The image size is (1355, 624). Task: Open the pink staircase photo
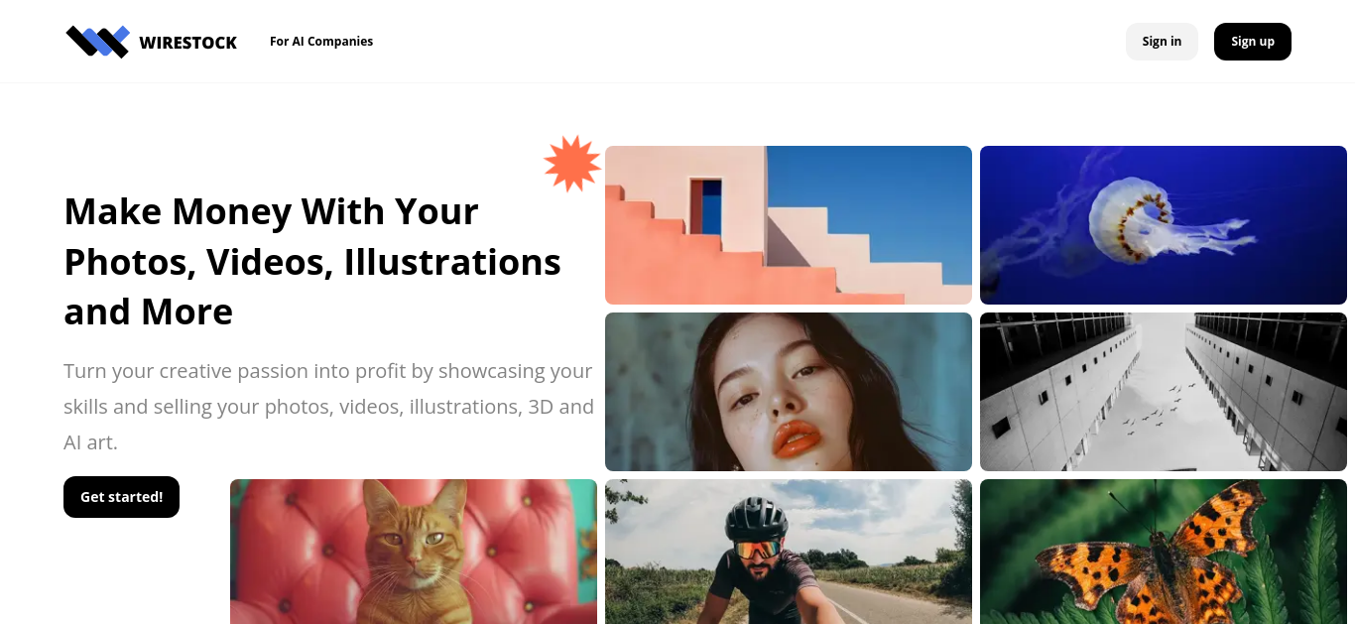pyautogui.click(x=789, y=225)
